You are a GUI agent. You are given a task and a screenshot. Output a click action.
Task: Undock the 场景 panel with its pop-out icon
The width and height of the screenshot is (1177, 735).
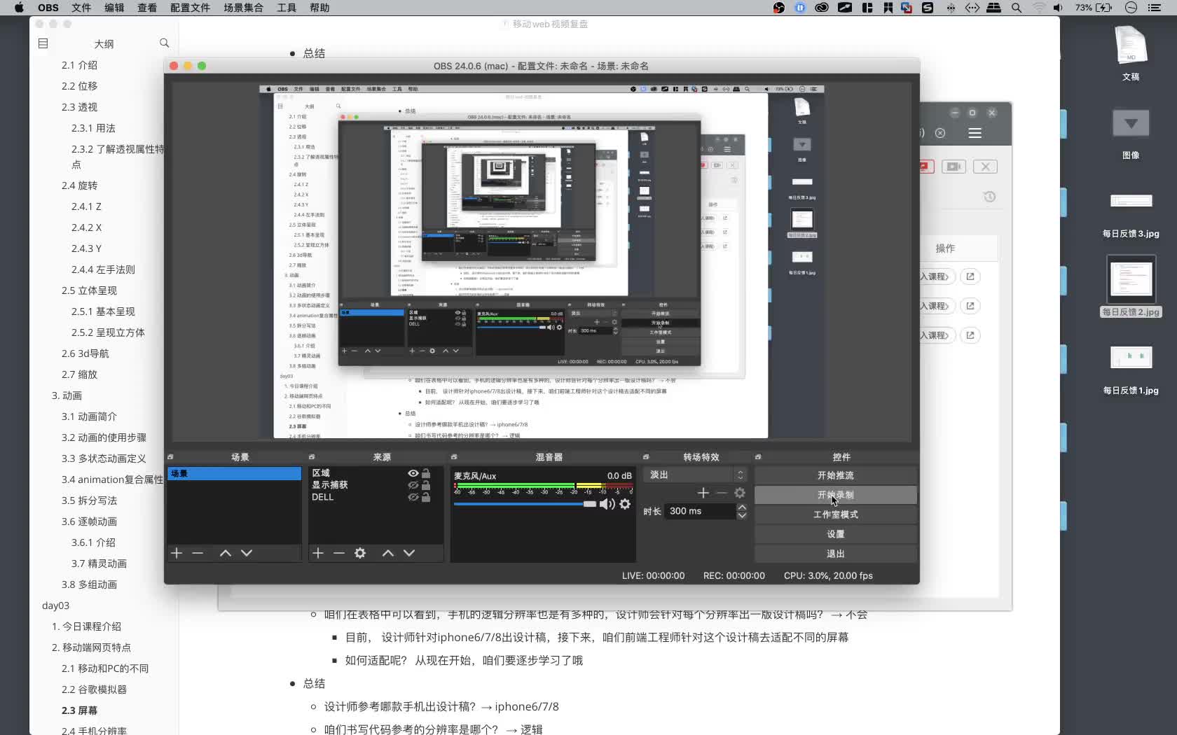click(170, 457)
